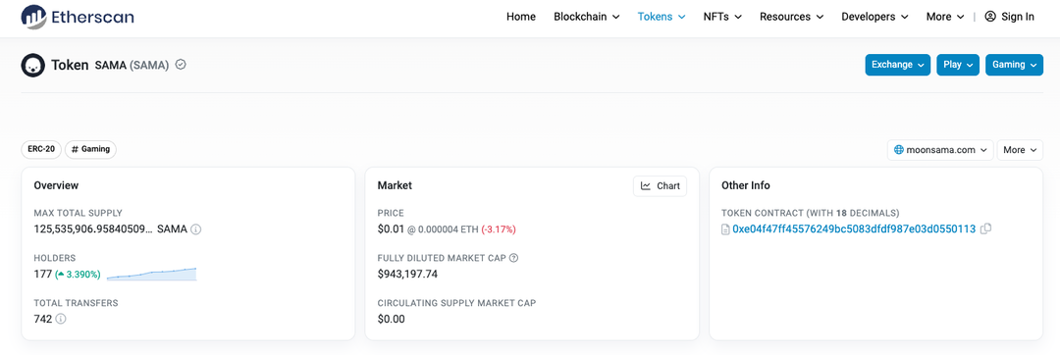The width and height of the screenshot is (1060, 355).
Task: Open the More options dropdown near moonsama.com
Action: click(1020, 150)
